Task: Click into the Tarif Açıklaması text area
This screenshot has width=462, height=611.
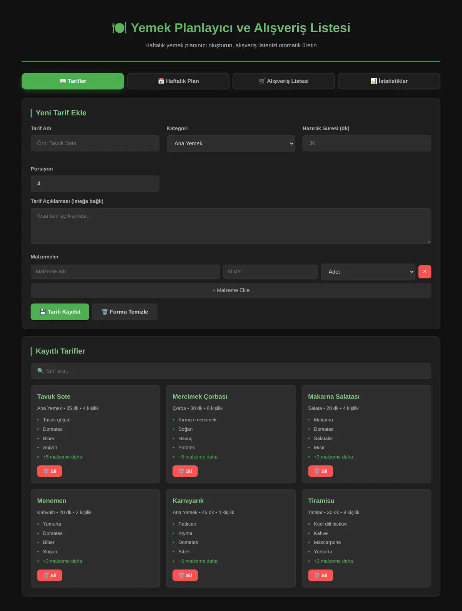Action: pos(231,226)
